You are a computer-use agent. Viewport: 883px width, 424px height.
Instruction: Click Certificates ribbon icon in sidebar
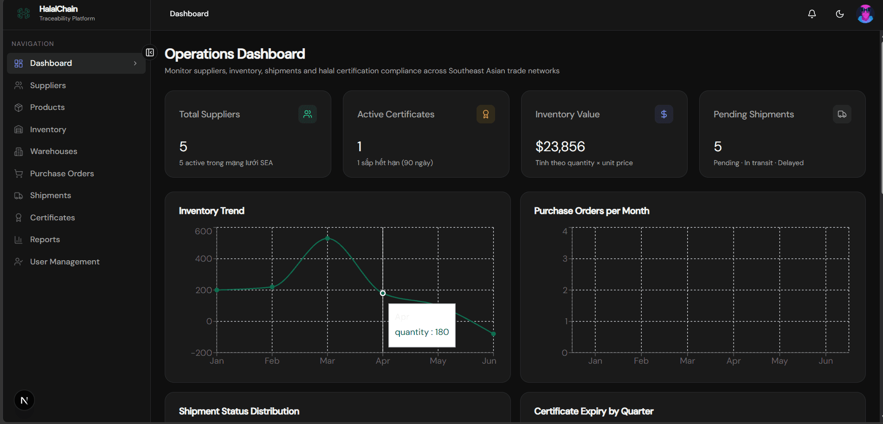point(19,218)
